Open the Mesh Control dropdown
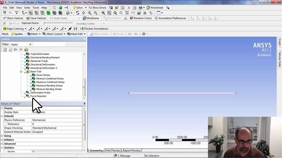Image resolution: width=282 pixels, height=158 pixels. [54, 34]
